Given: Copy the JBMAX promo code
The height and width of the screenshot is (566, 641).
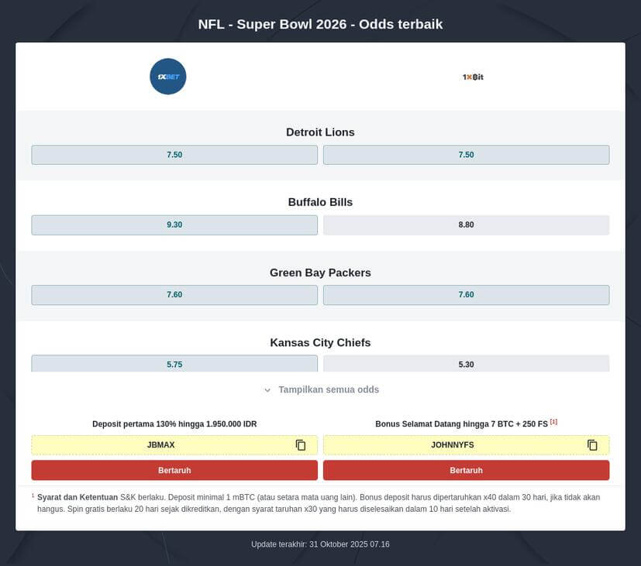Looking at the screenshot, I should (301, 445).
